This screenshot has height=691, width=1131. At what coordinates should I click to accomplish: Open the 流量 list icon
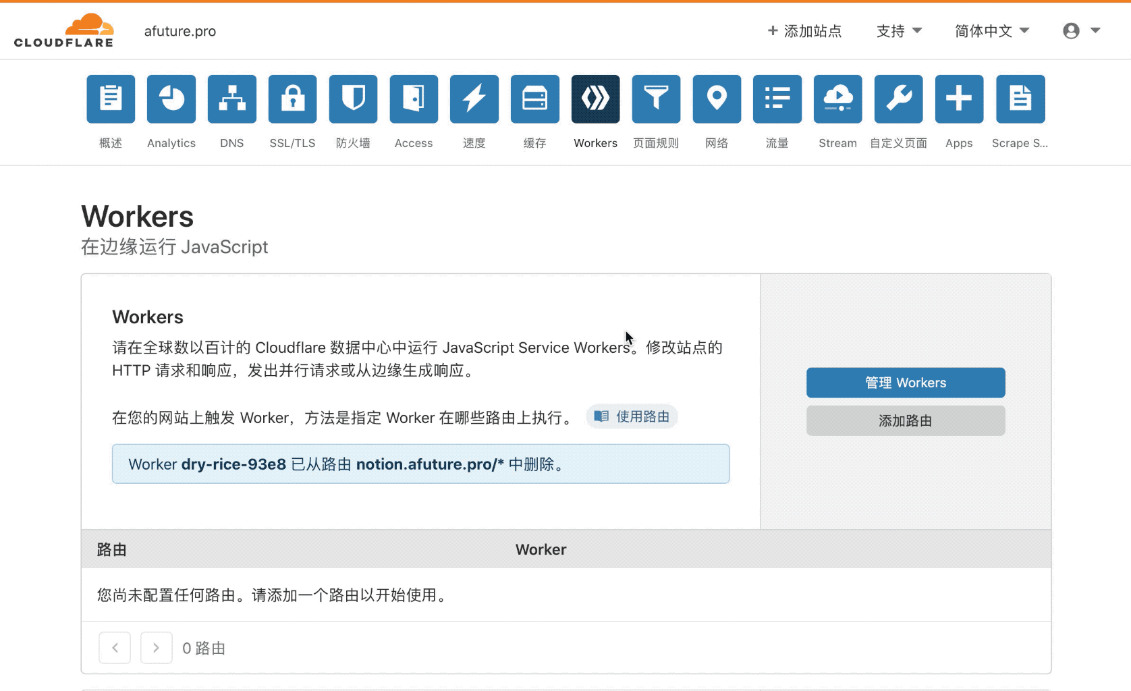pyautogui.click(x=777, y=99)
